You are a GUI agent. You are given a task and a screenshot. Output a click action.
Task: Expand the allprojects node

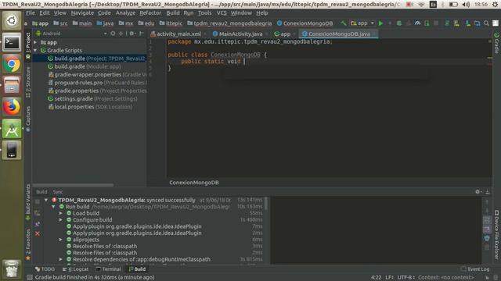point(61,240)
